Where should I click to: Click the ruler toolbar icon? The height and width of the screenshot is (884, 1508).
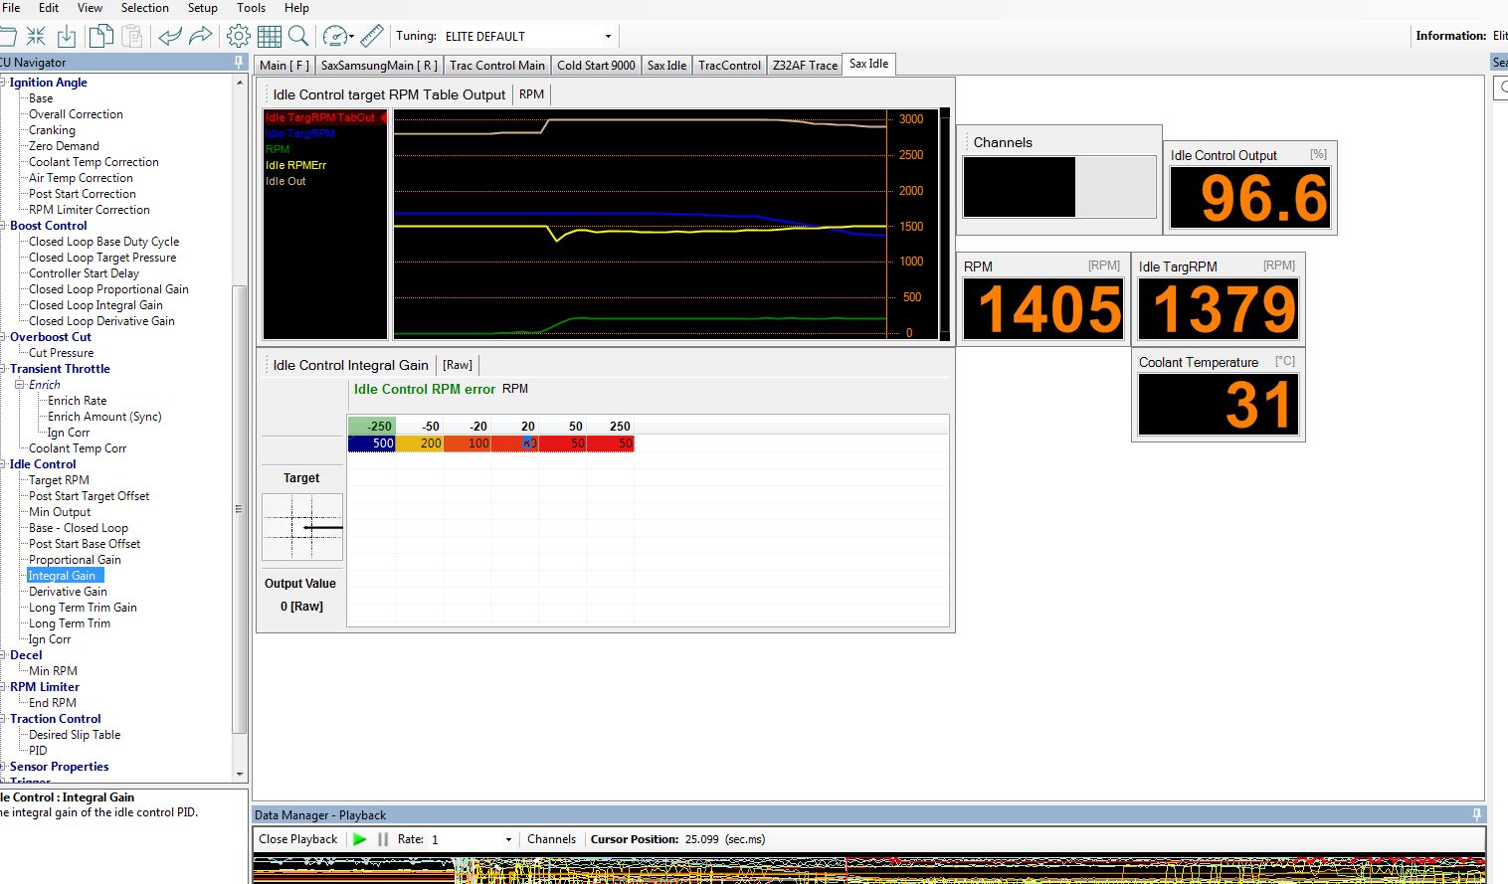[x=372, y=37]
